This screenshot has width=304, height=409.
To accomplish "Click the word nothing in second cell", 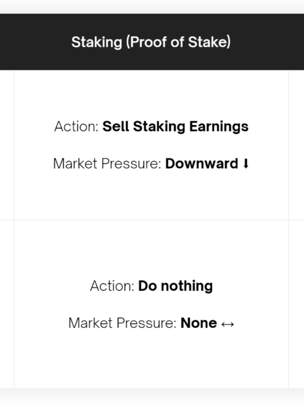I will point(187,286).
